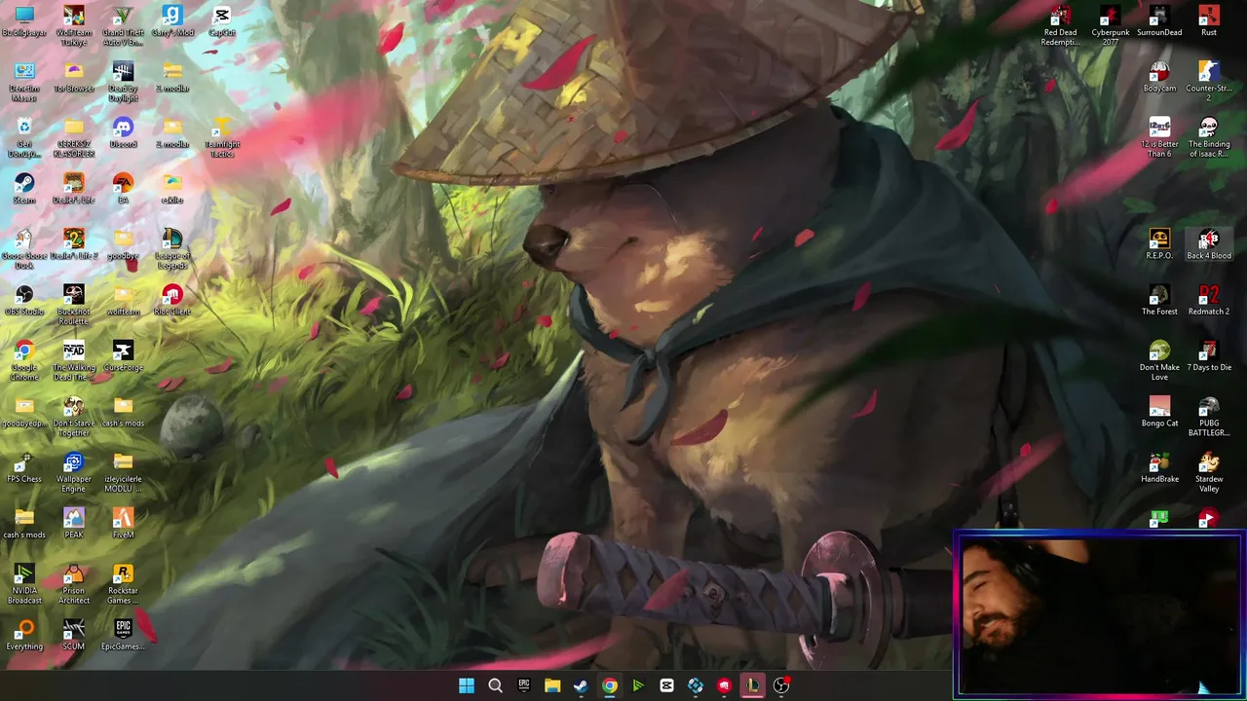Open Stardew Valley desktop shortcut
Viewport: 1247px width, 701px height.
(1209, 473)
